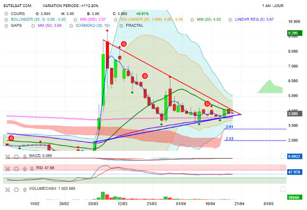307x210 pixels.
Task: Tick the checkbox on the VOLUMECASH panel
Action: (283, 189)
